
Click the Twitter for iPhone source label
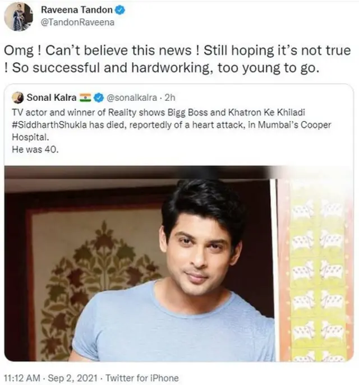142,378
